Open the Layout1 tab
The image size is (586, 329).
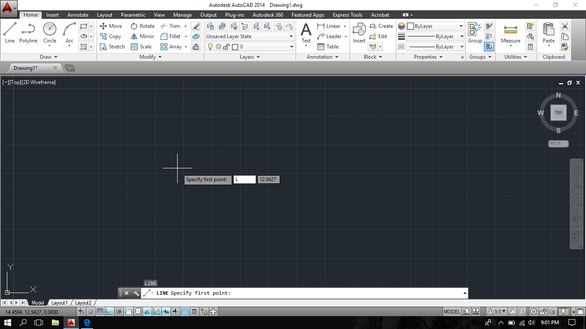(59, 302)
